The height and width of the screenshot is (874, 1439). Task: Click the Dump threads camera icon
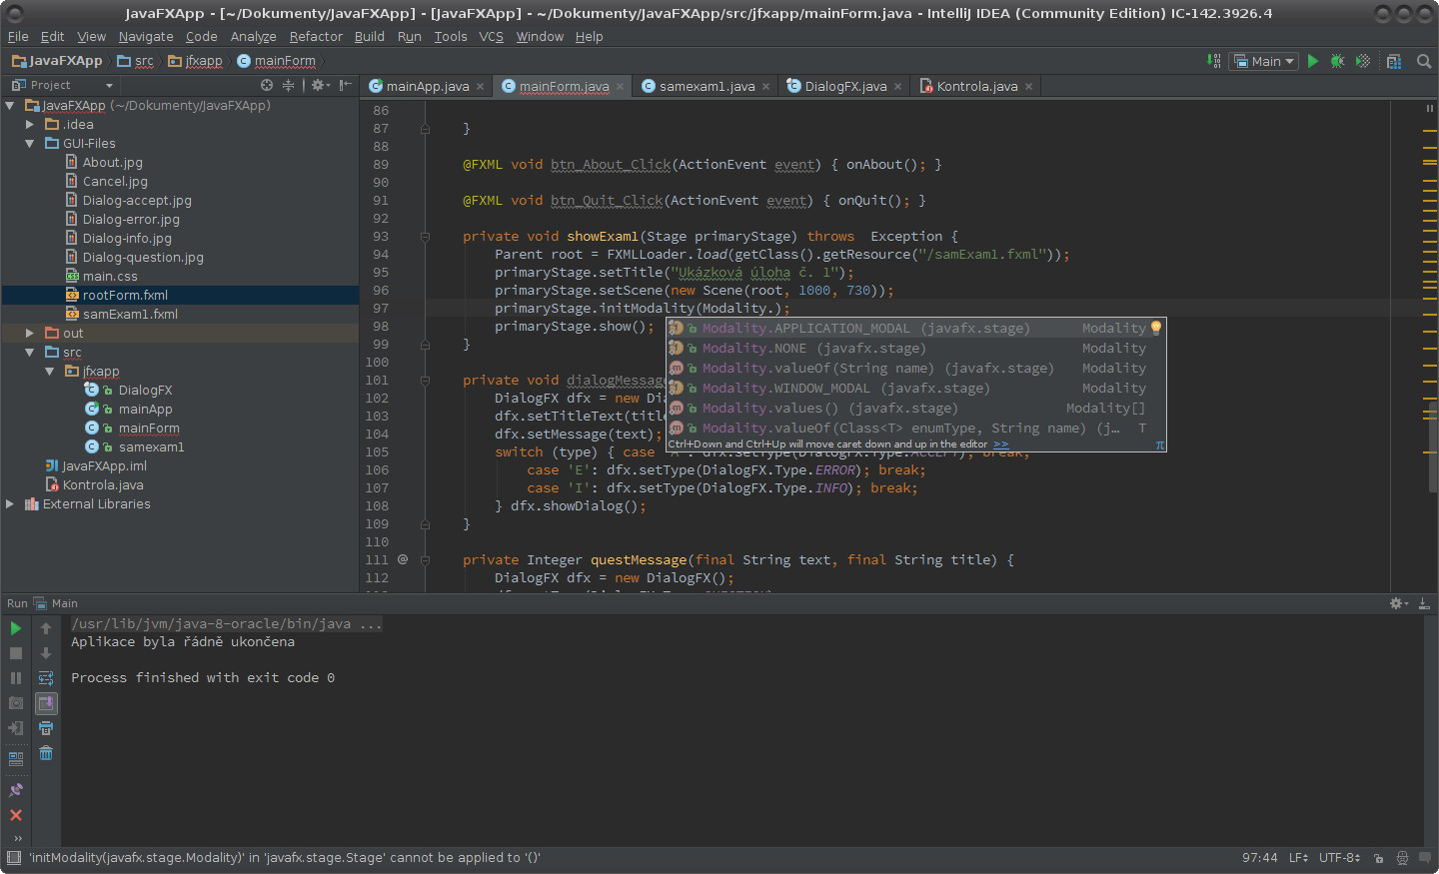coord(16,703)
